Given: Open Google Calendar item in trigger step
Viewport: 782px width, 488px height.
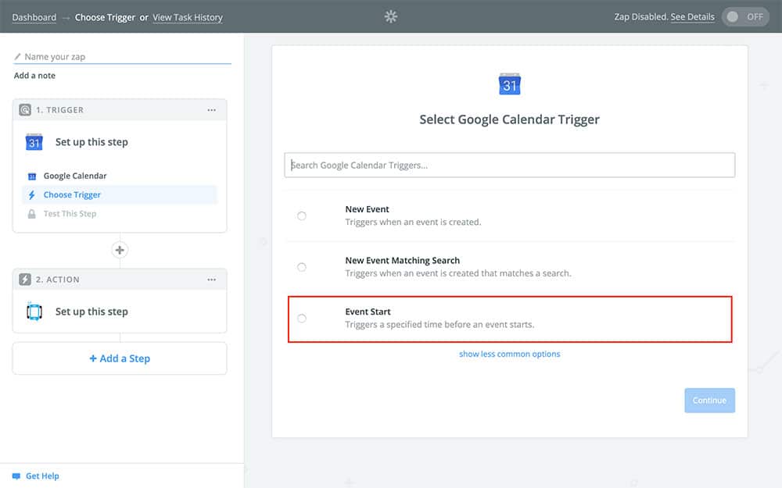Looking at the screenshot, I should 74,176.
